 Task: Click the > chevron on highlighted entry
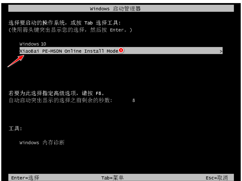[221, 51]
